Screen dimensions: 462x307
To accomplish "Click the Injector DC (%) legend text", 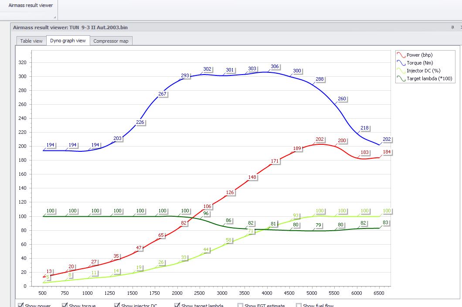I will point(423,71).
